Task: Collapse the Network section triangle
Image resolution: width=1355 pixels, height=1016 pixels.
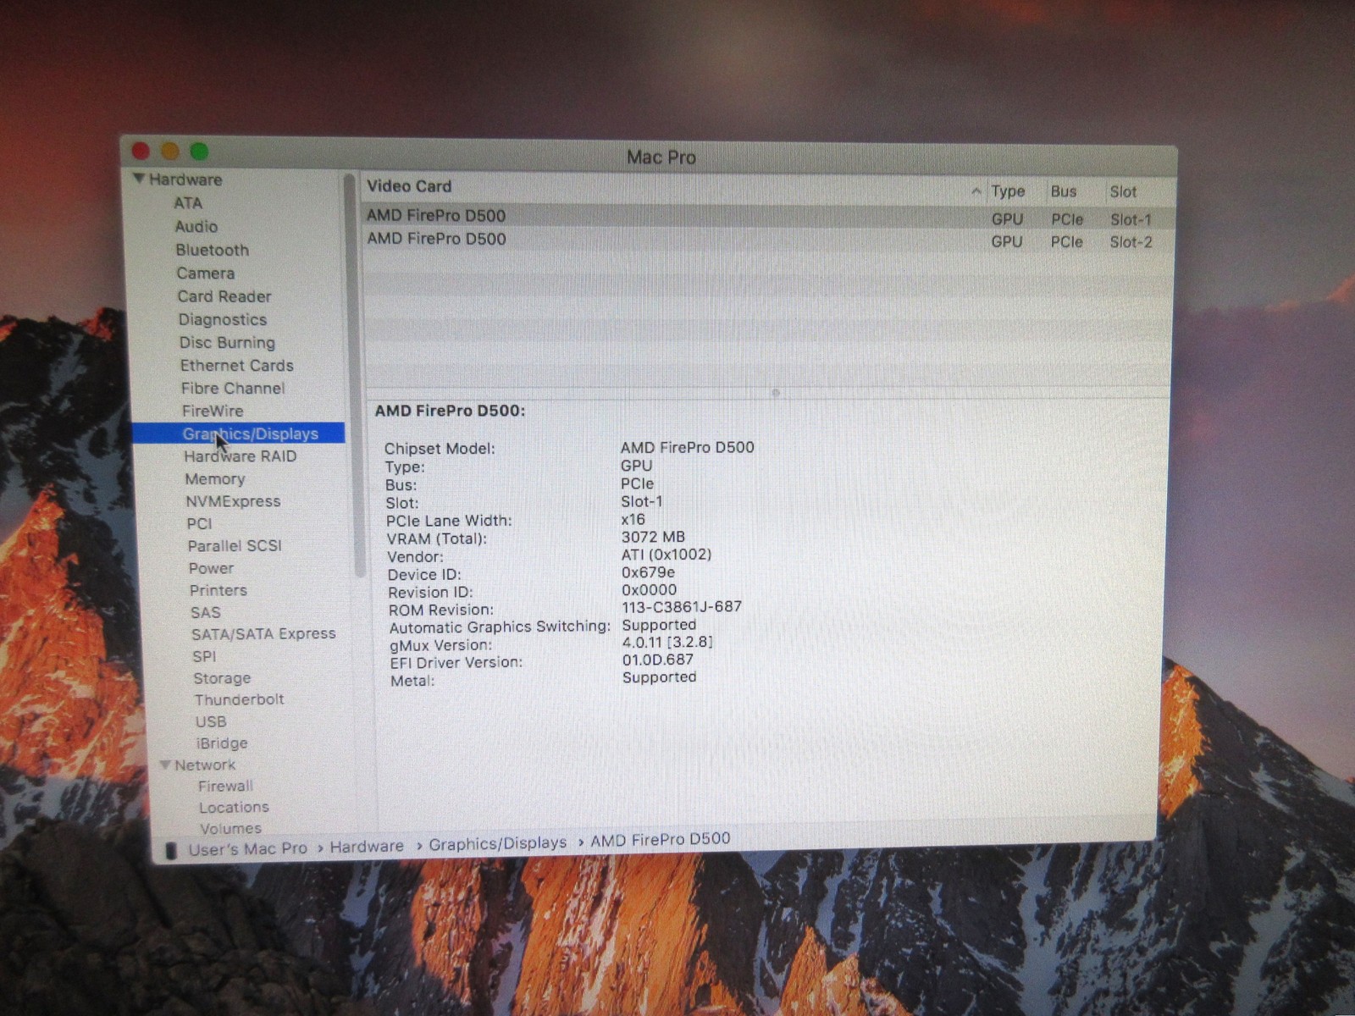Action: point(165,765)
